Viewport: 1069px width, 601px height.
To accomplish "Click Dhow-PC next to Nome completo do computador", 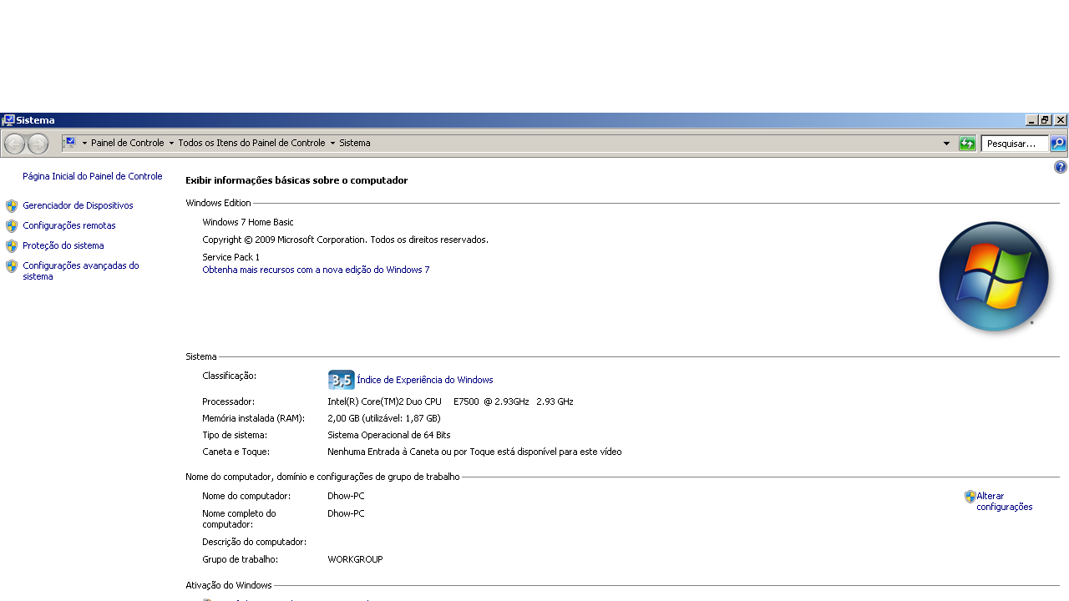I will coord(346,513).
